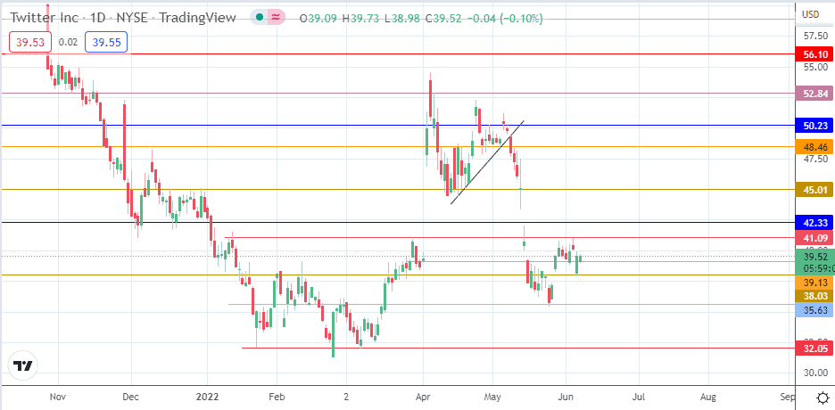
Task: Click the C39.52 close value
Action: click(443, 19)
